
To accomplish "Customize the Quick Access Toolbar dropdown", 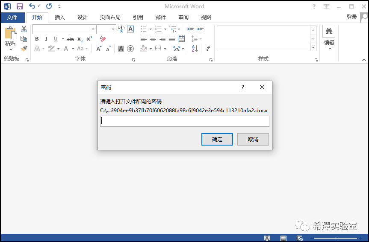I will [x=59, y=7].
